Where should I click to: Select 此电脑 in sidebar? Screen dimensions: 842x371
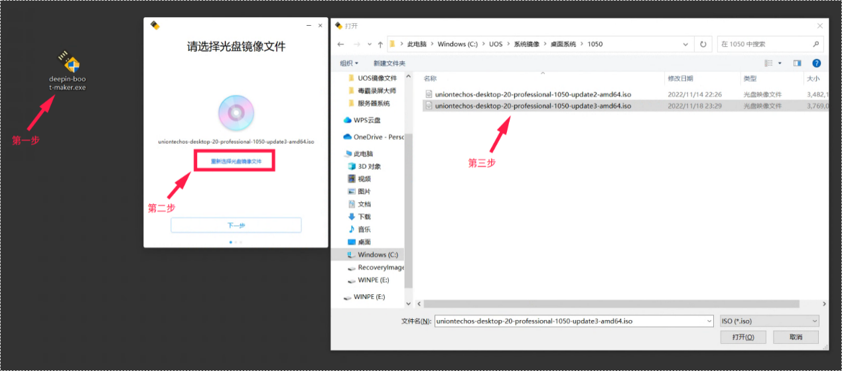click(364, 154)
